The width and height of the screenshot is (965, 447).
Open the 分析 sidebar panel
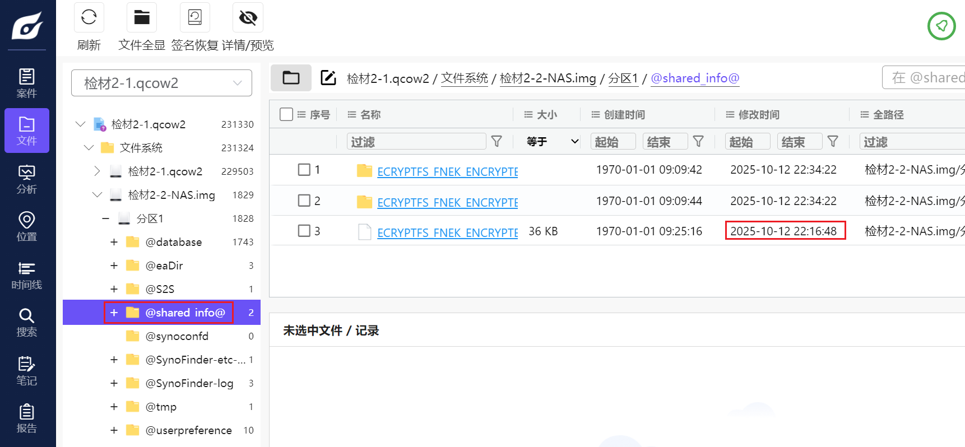click(26, 179)
